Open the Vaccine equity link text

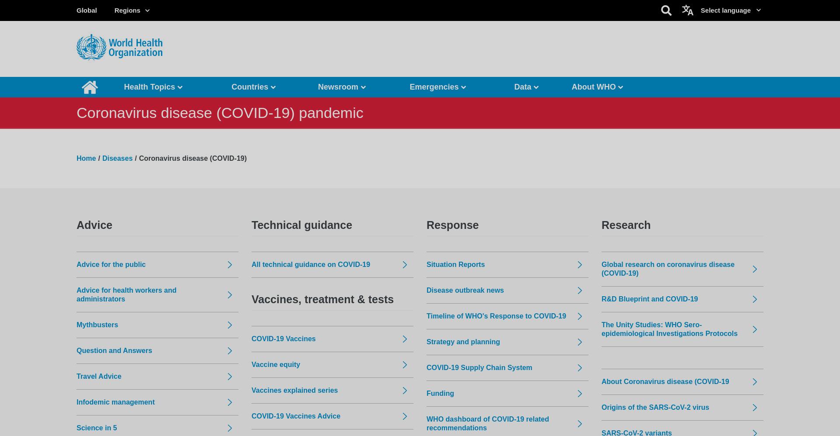276,365
